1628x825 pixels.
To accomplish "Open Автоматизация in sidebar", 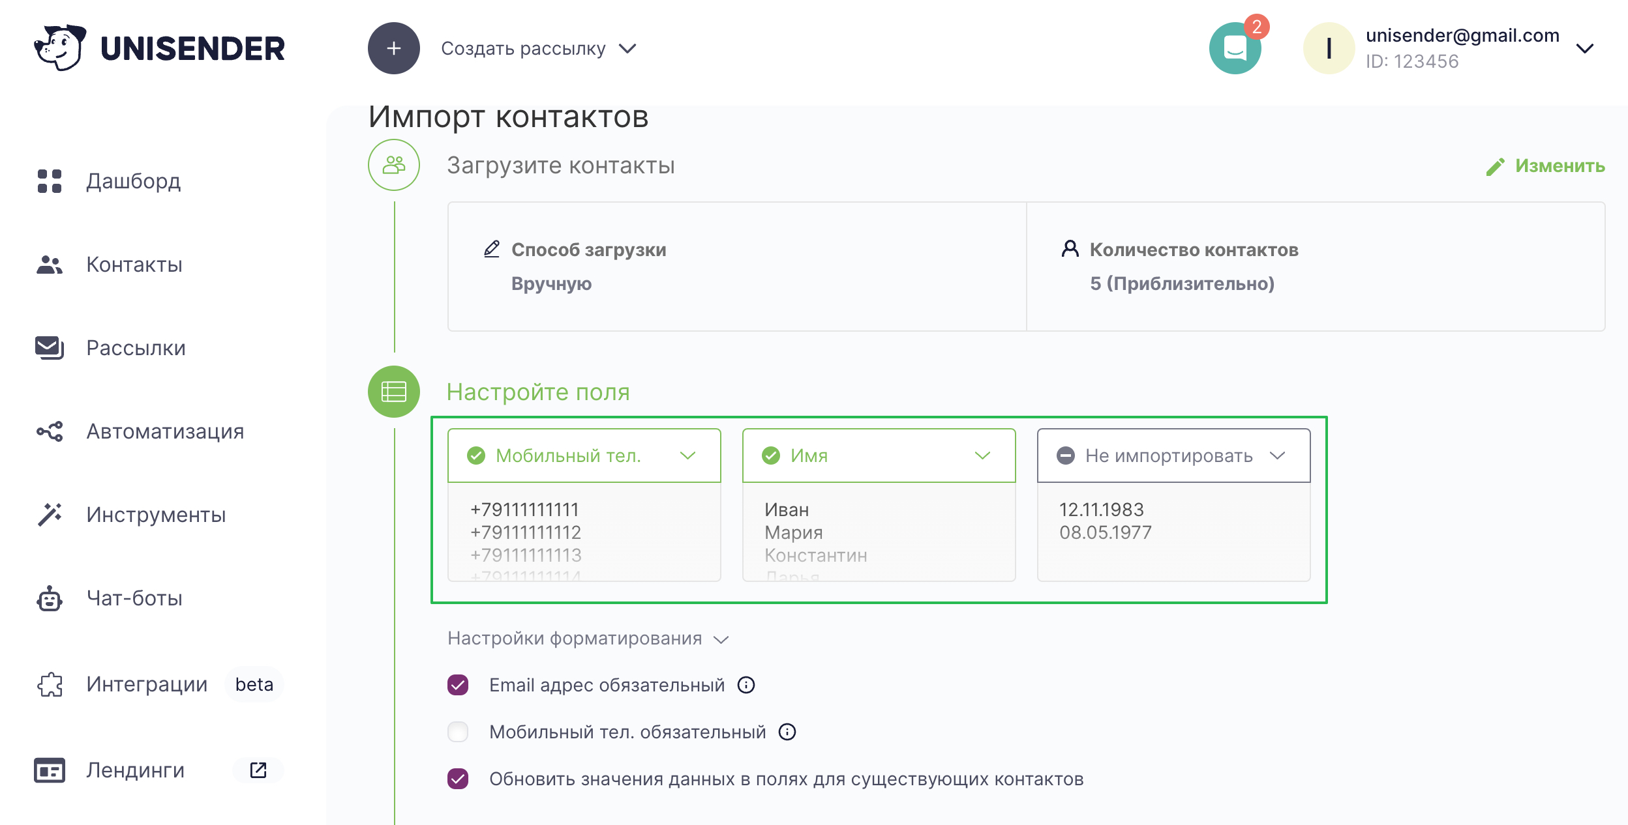I will pyautogui.click(x=165, y=431).
